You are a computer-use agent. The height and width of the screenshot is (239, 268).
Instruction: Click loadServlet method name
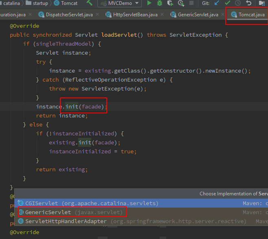119,35
